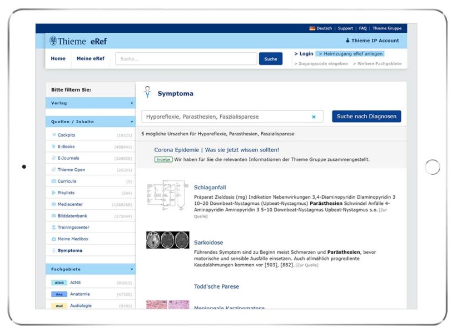The height and width of the screenshot is (333, 457).
Task: Click the Audiologie specialty badge
Action: (59, 306)
